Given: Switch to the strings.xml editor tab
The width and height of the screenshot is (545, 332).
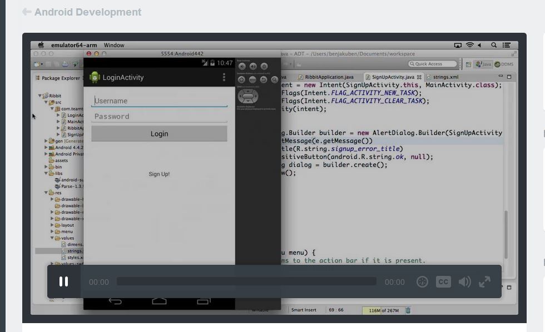Looking at the screenshot, I should tap(445, 77).
